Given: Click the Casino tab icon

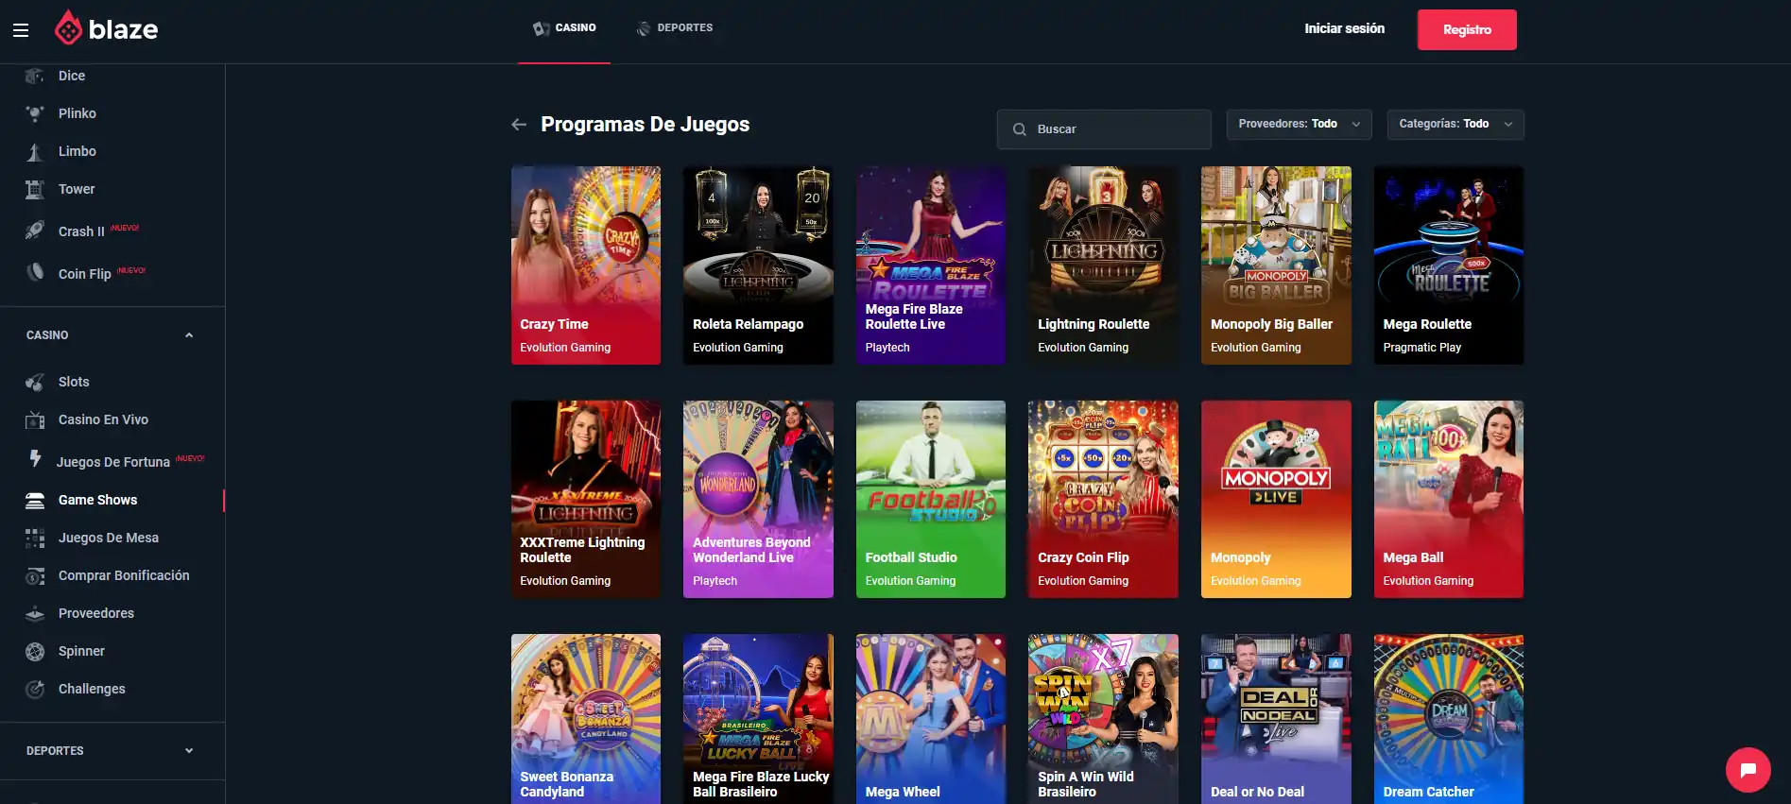Looking at the screenshot, I should pyautogui.click(x=541, y=28).
